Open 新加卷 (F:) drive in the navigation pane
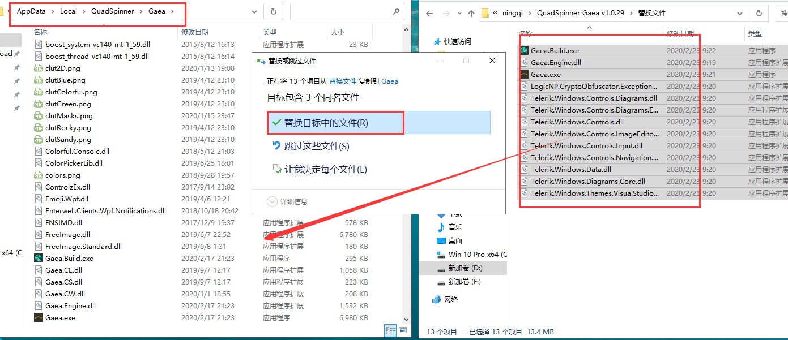The height and width of the screenshot is (340, 788). (x=464, y=281)
